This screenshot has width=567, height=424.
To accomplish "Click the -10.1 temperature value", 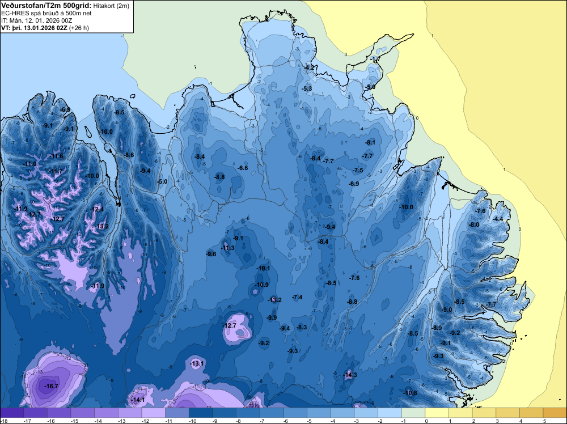I will [x=263, y=268].
